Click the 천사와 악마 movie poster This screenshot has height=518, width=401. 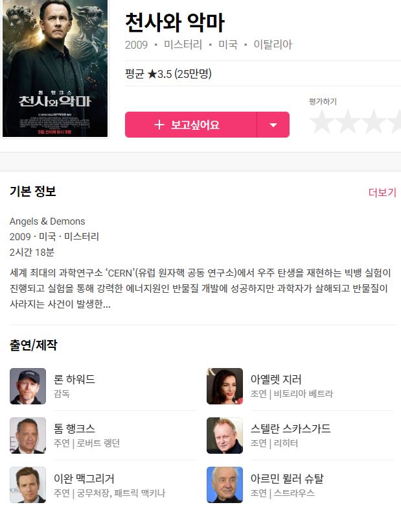55,68
